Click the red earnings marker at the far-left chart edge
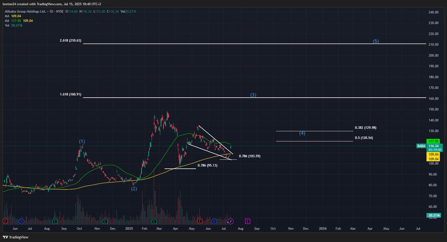 tap(5, 221)
